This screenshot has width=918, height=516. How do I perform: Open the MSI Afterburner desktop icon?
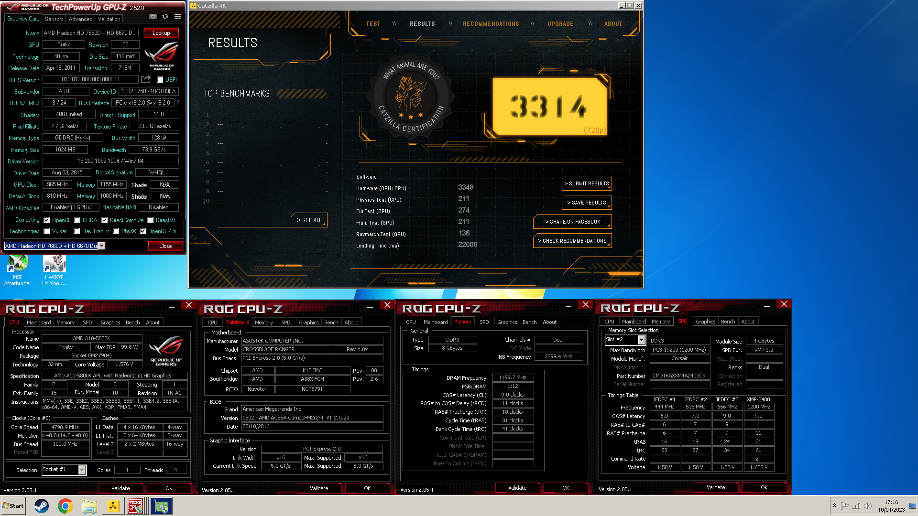pyautogui.click(x=18, y=270)
